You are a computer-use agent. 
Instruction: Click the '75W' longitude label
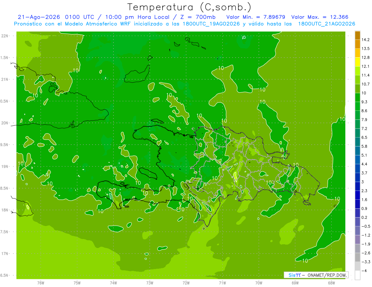pos(77,283)
